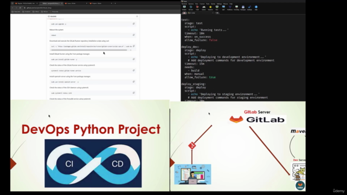Click the 'deploy_staging:' line in terminal

(x=194, y=84)
